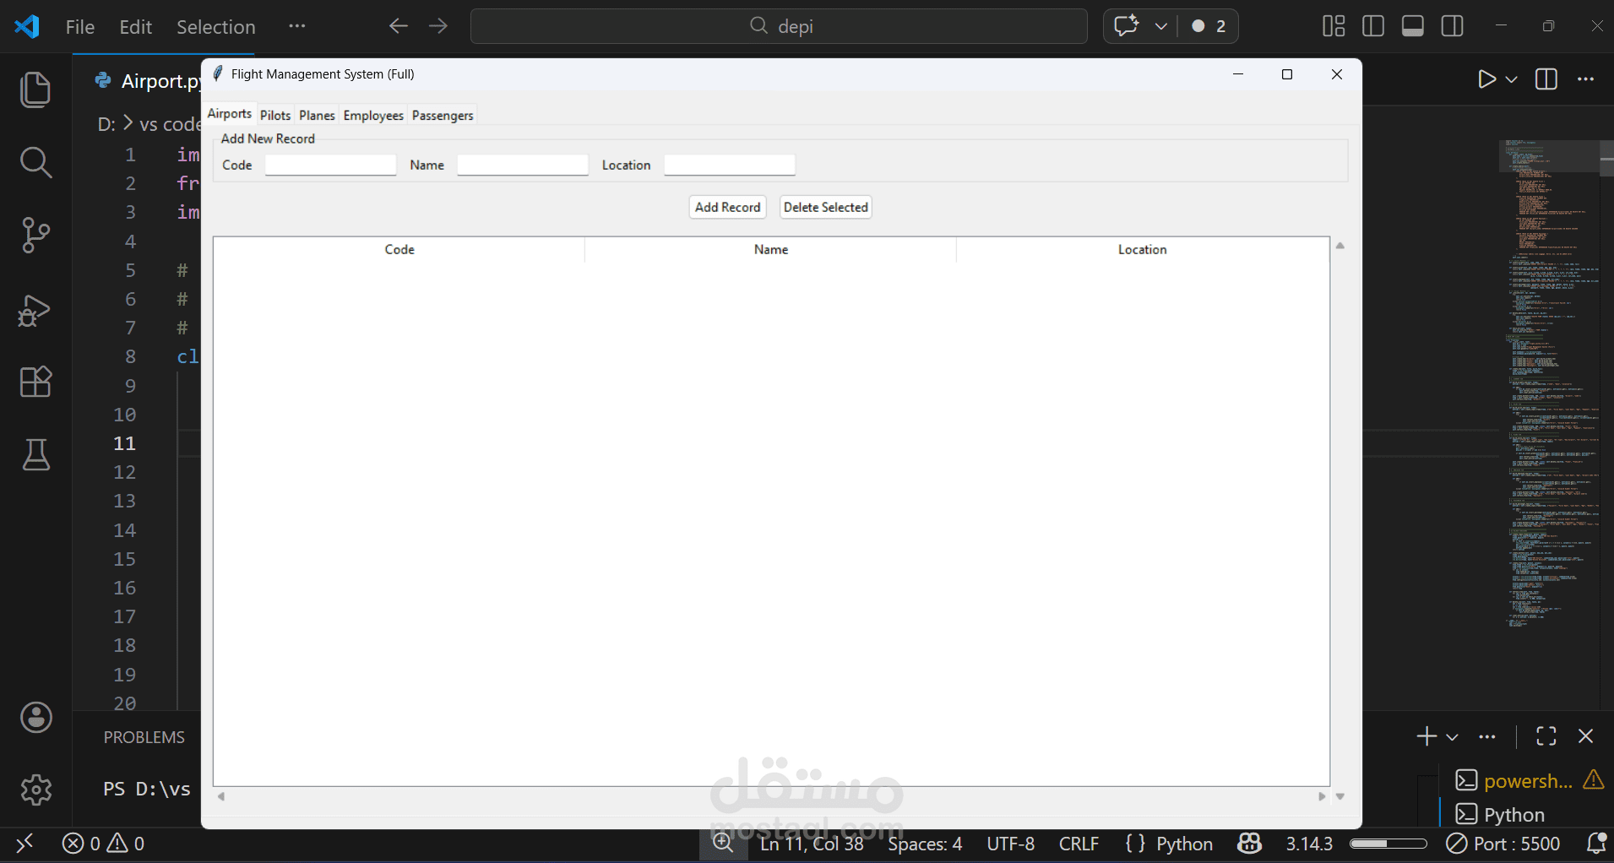The height and width of the screenshot is (863, 1614).
Task: Open terminal panel's more actions ellipsis
Action: click(1487, 736)
